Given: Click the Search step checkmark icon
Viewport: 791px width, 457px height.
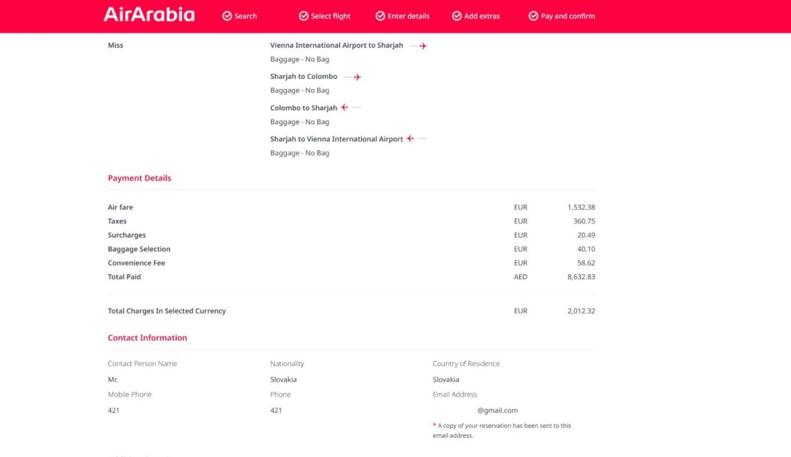Looking at the screenshot, I should point(227,16).
